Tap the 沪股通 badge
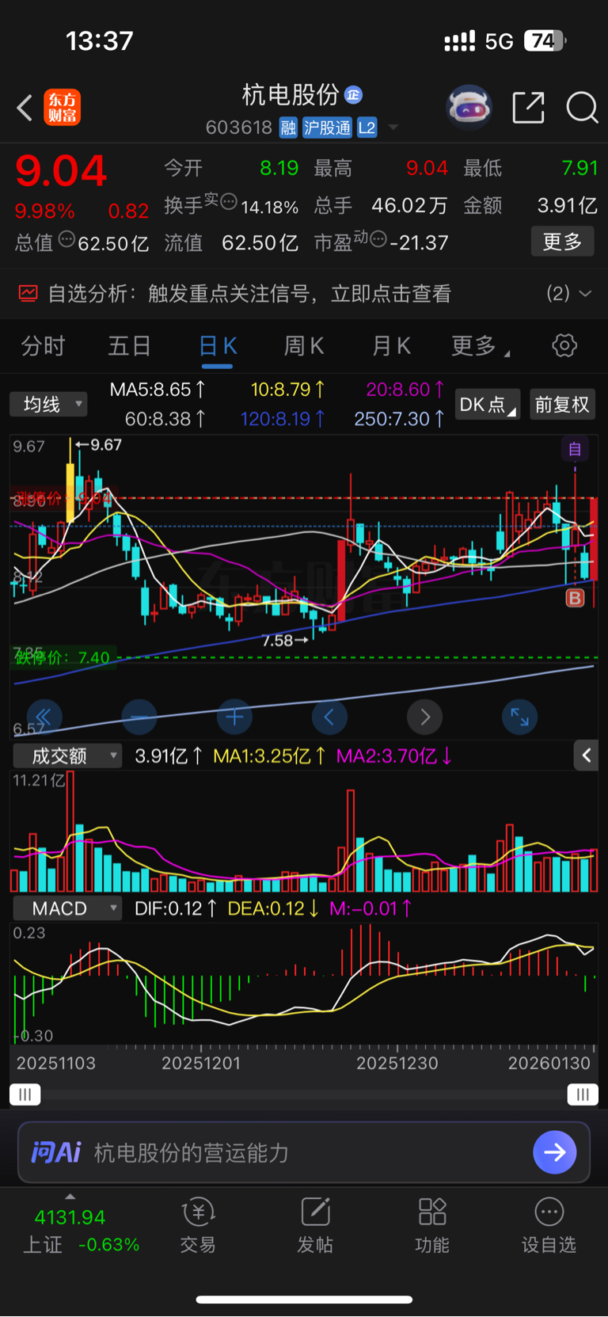 [x=328, y=128]
